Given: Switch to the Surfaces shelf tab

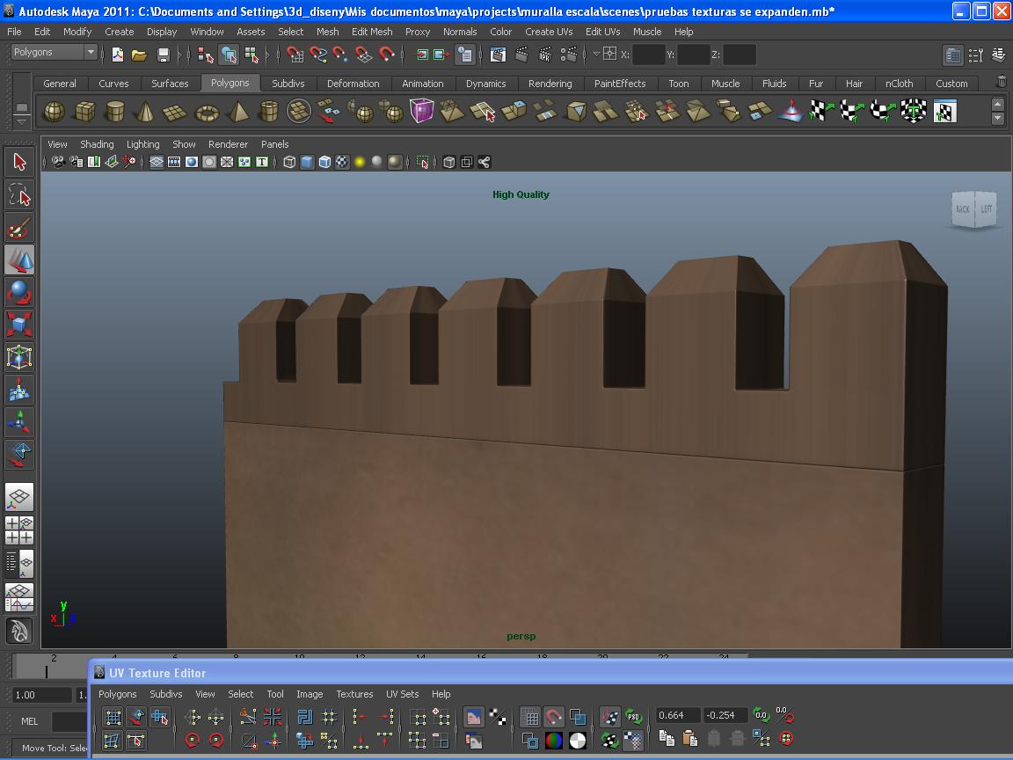Looking at the screenshot, I should coord(170,84).
